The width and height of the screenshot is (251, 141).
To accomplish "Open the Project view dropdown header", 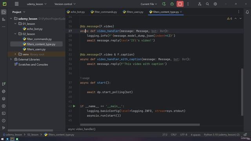I will 19,12.
